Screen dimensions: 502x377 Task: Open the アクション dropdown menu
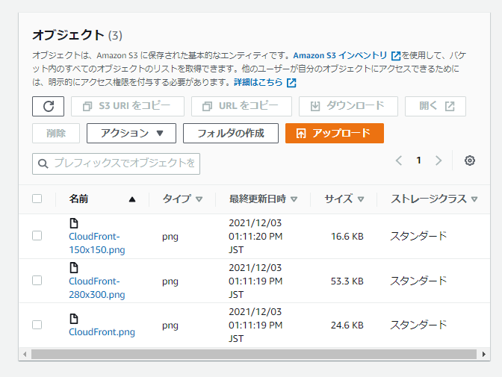click(x=131, y=133)
